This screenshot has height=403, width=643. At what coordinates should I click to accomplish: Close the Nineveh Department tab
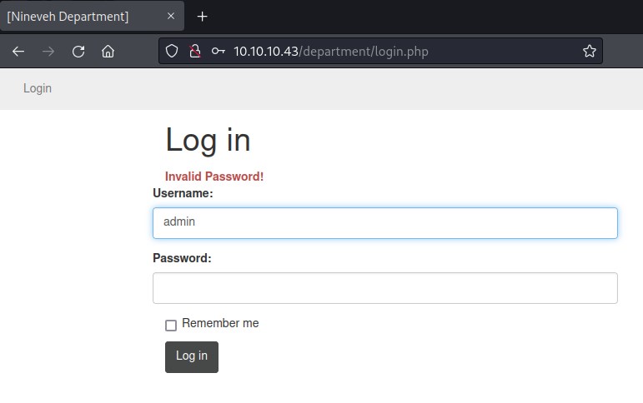171,17
